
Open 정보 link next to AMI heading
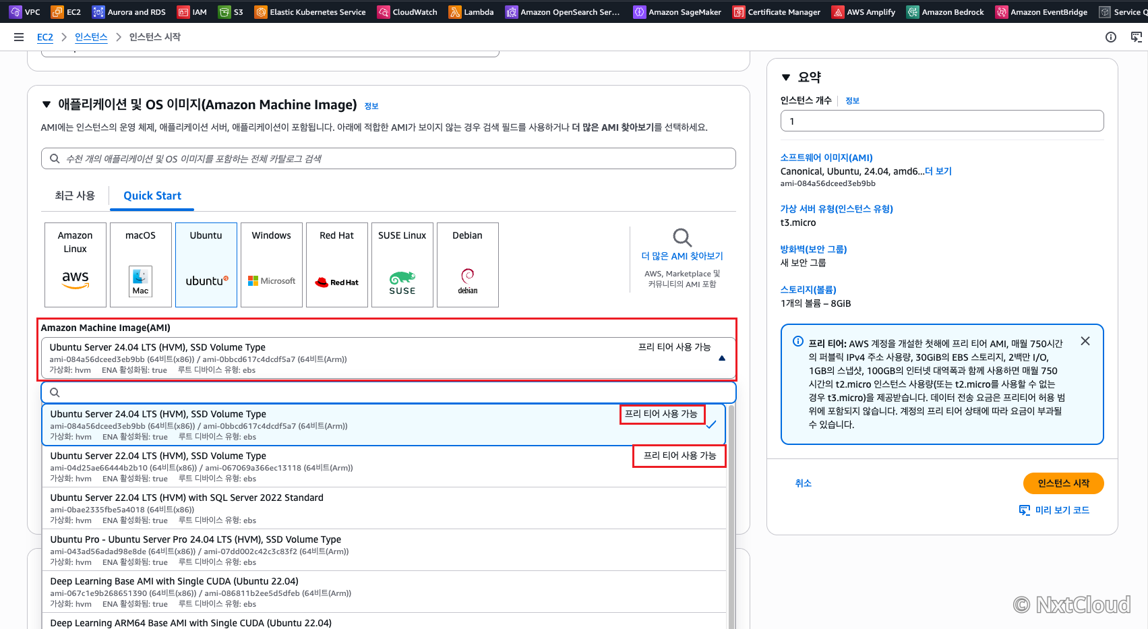[x=371, y=106]
